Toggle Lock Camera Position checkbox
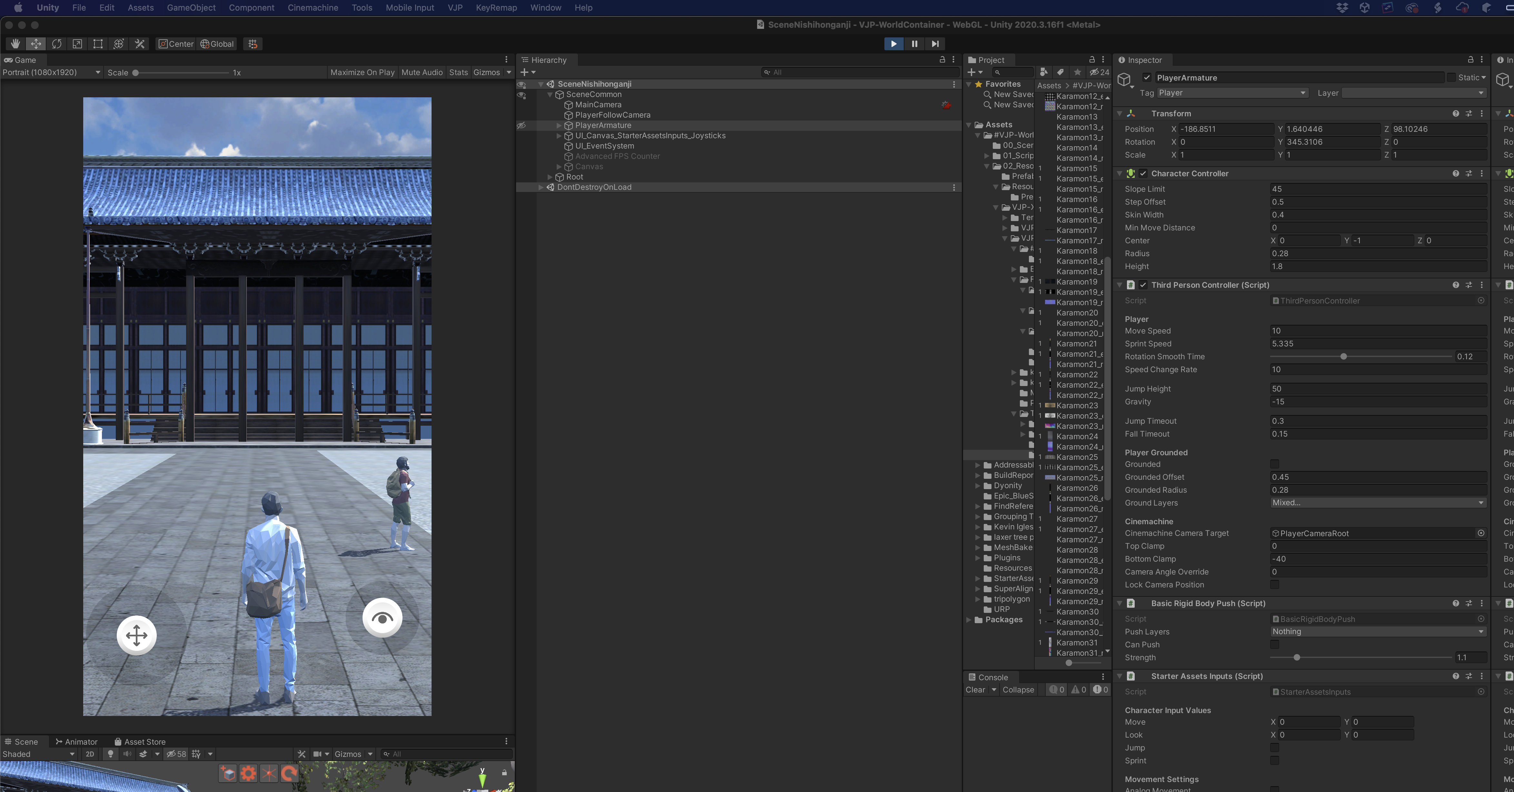The image size is (1514, 792). 1274,585
